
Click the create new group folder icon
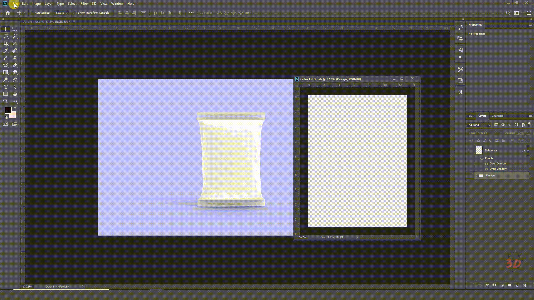509,285
